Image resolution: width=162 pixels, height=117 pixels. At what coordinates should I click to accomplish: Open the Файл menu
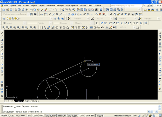(x=6, y=5)
